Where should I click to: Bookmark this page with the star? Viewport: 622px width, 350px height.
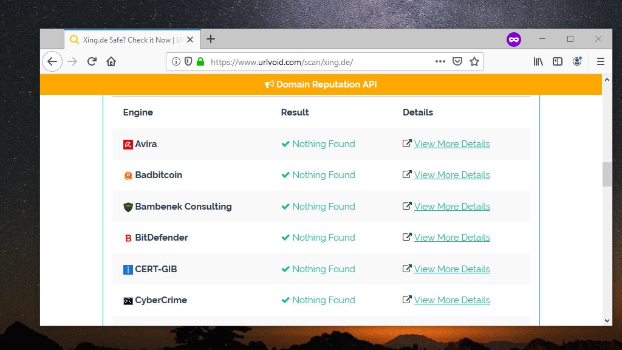pos(474,61)
